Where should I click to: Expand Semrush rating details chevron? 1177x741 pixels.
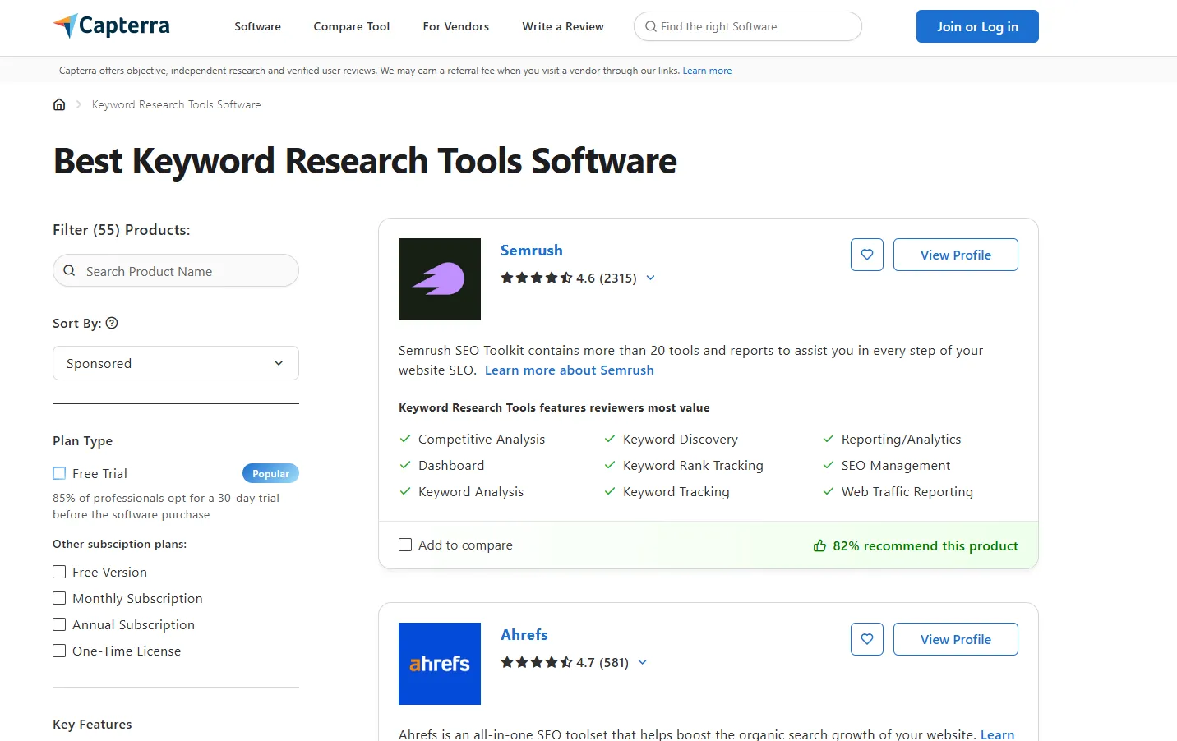coord(650,278)
